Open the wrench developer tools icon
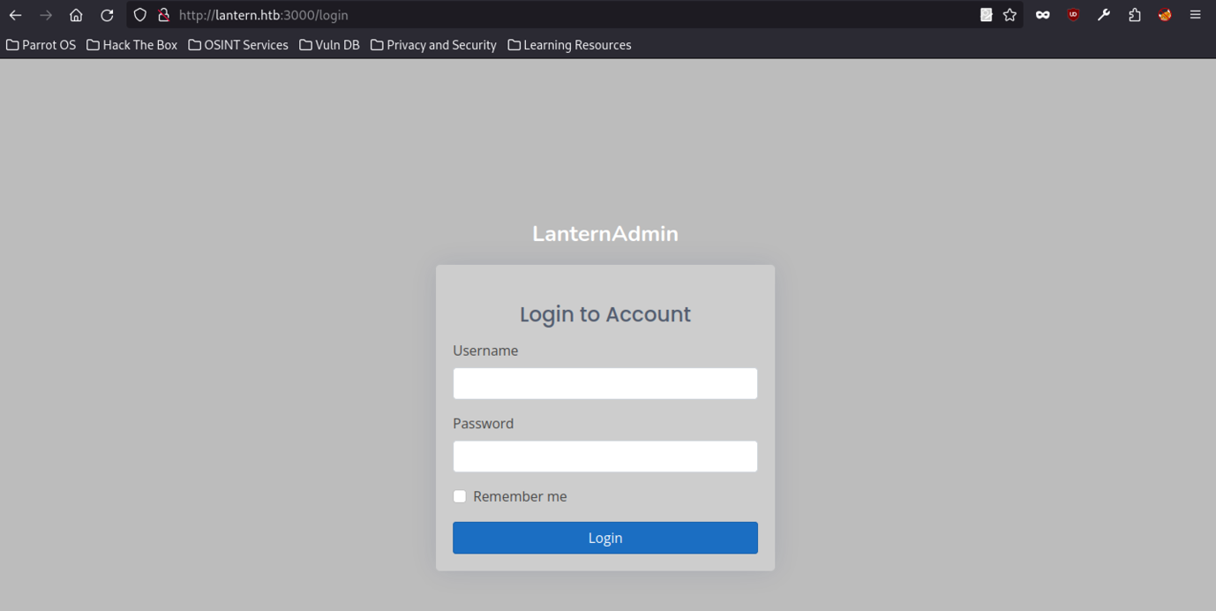 pos(1104,15)
